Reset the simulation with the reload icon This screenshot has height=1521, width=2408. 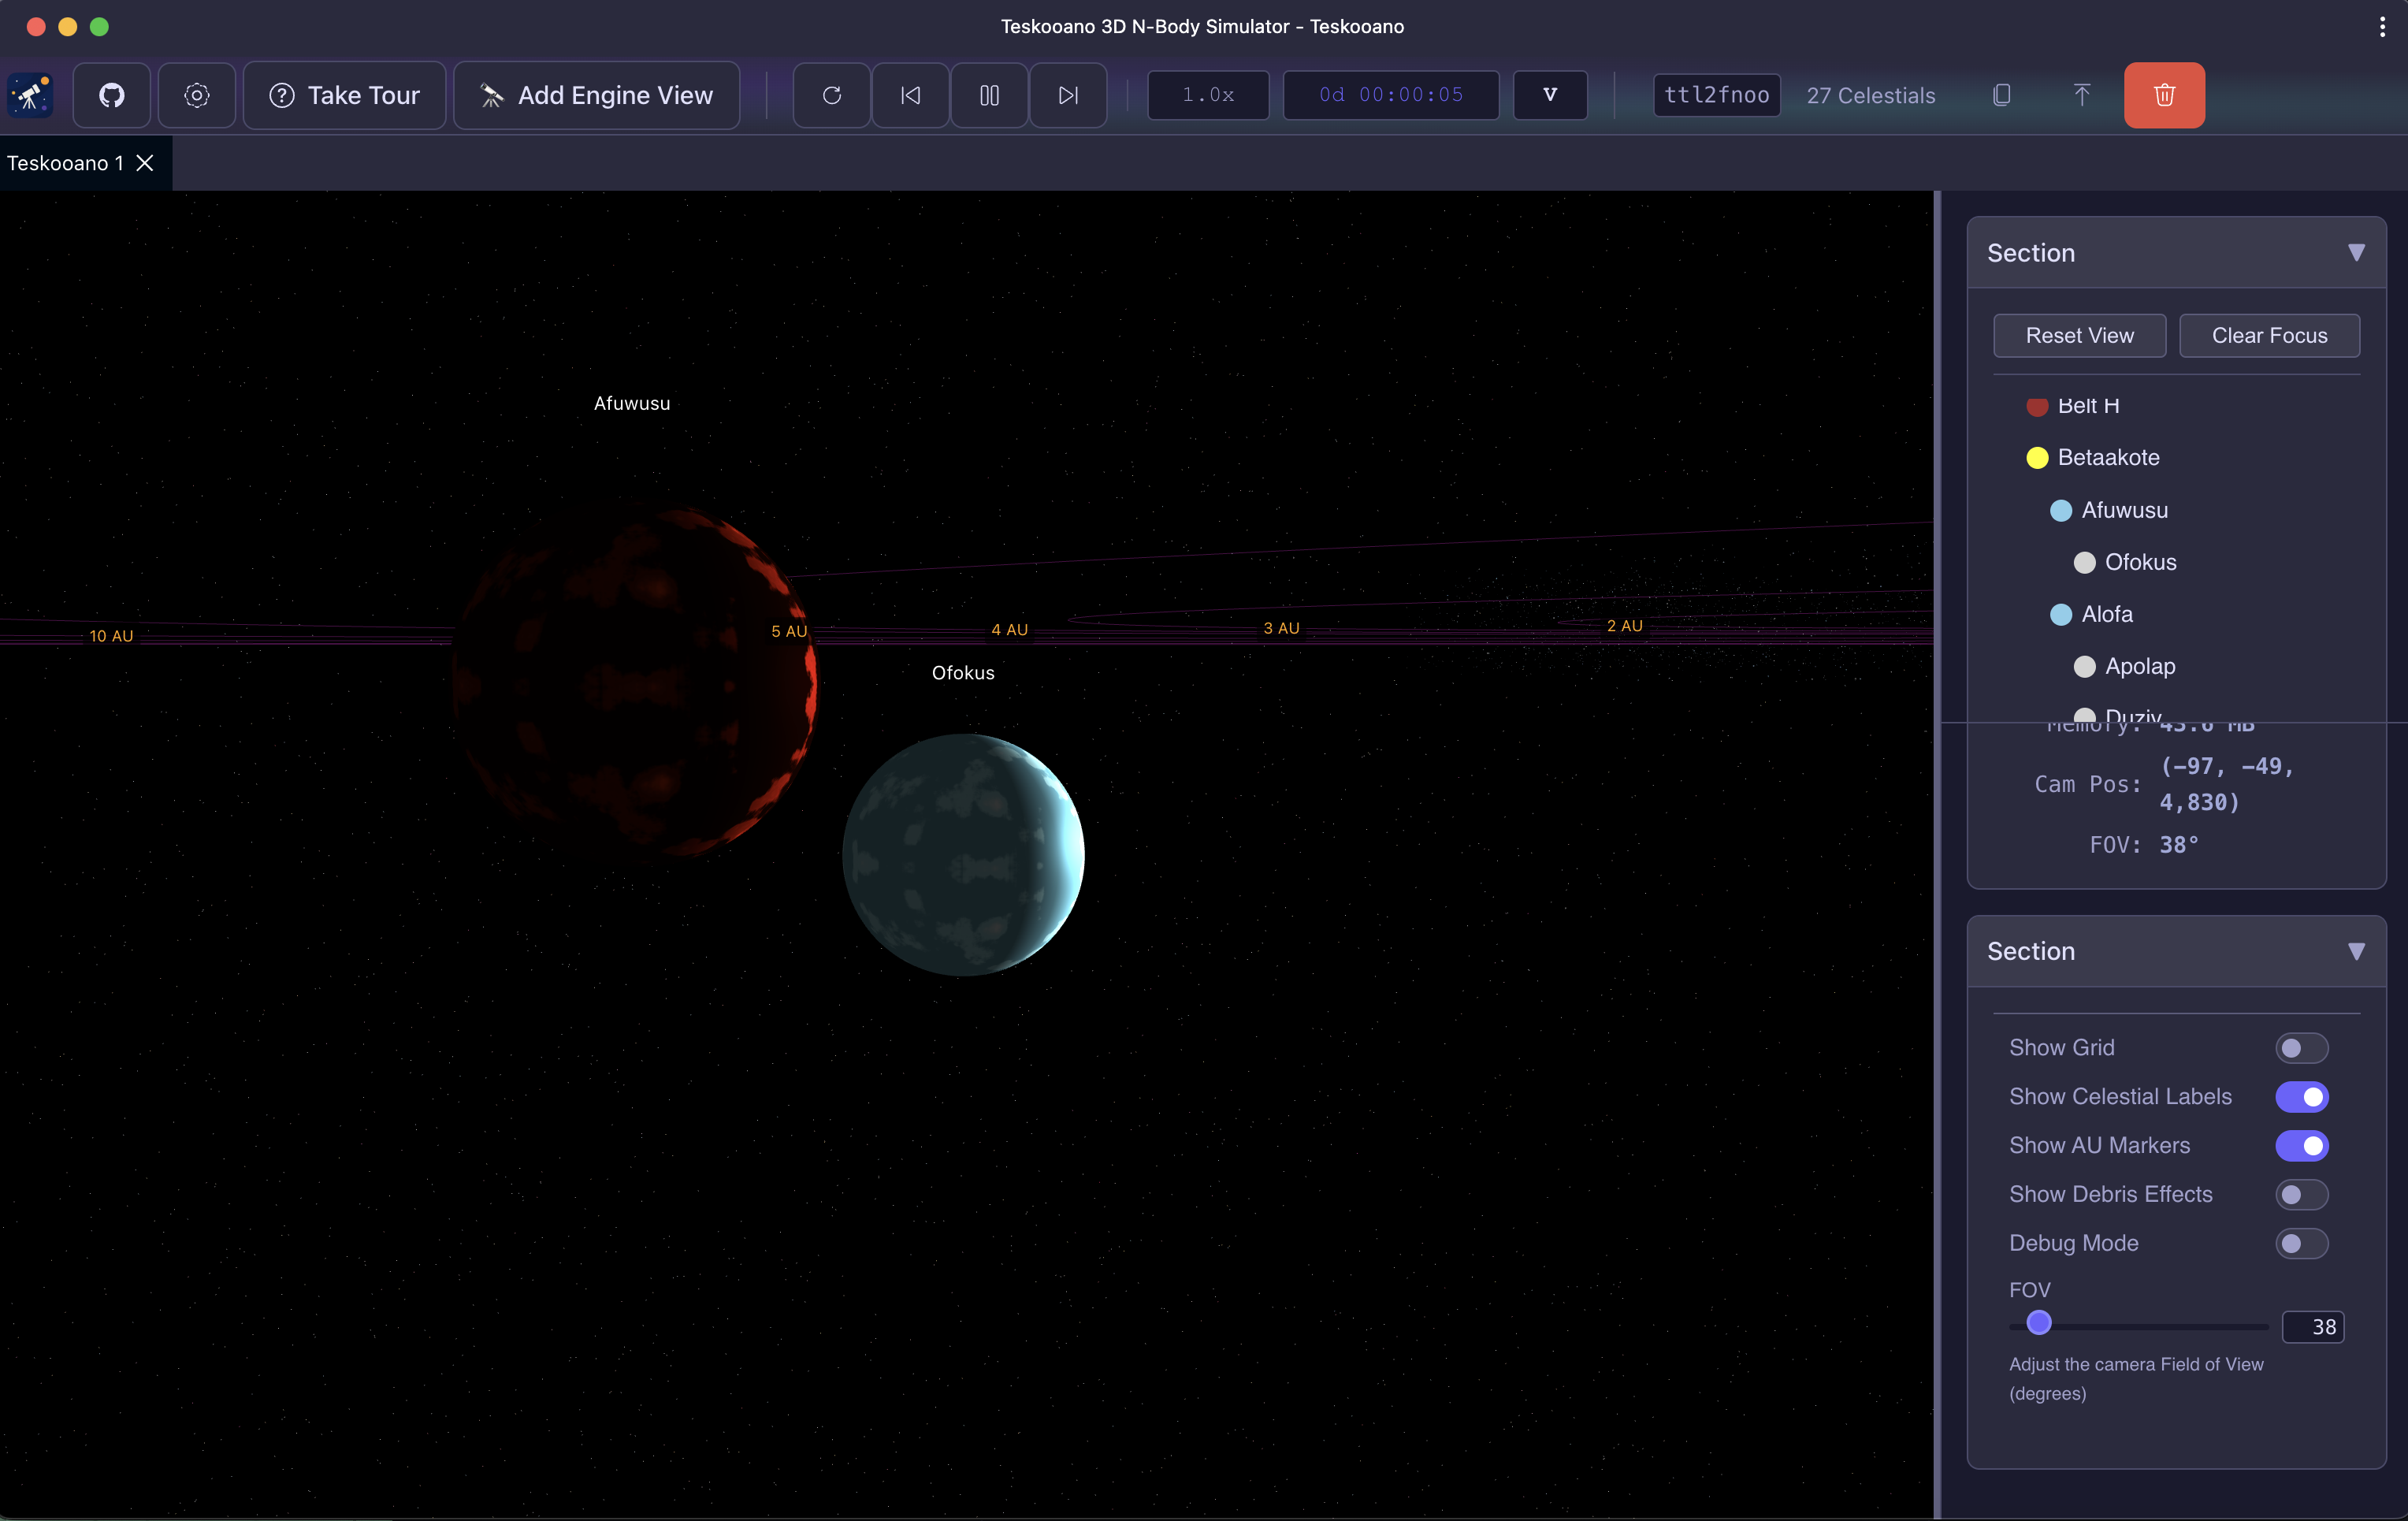[x=831, y=95]
